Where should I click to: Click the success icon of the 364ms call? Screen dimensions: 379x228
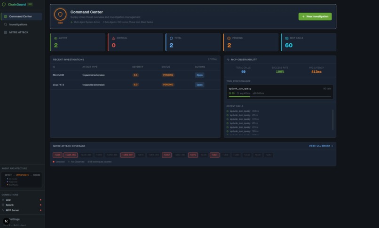click(228, 111)
